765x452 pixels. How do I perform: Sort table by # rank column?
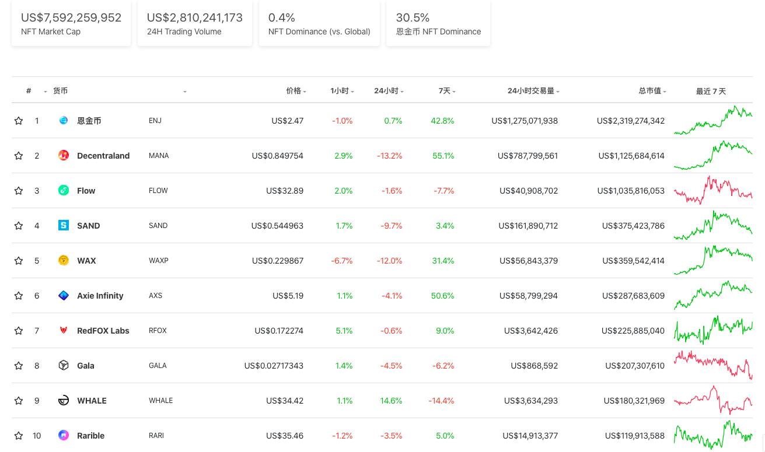pyautogui.click(x=29, y=91)
